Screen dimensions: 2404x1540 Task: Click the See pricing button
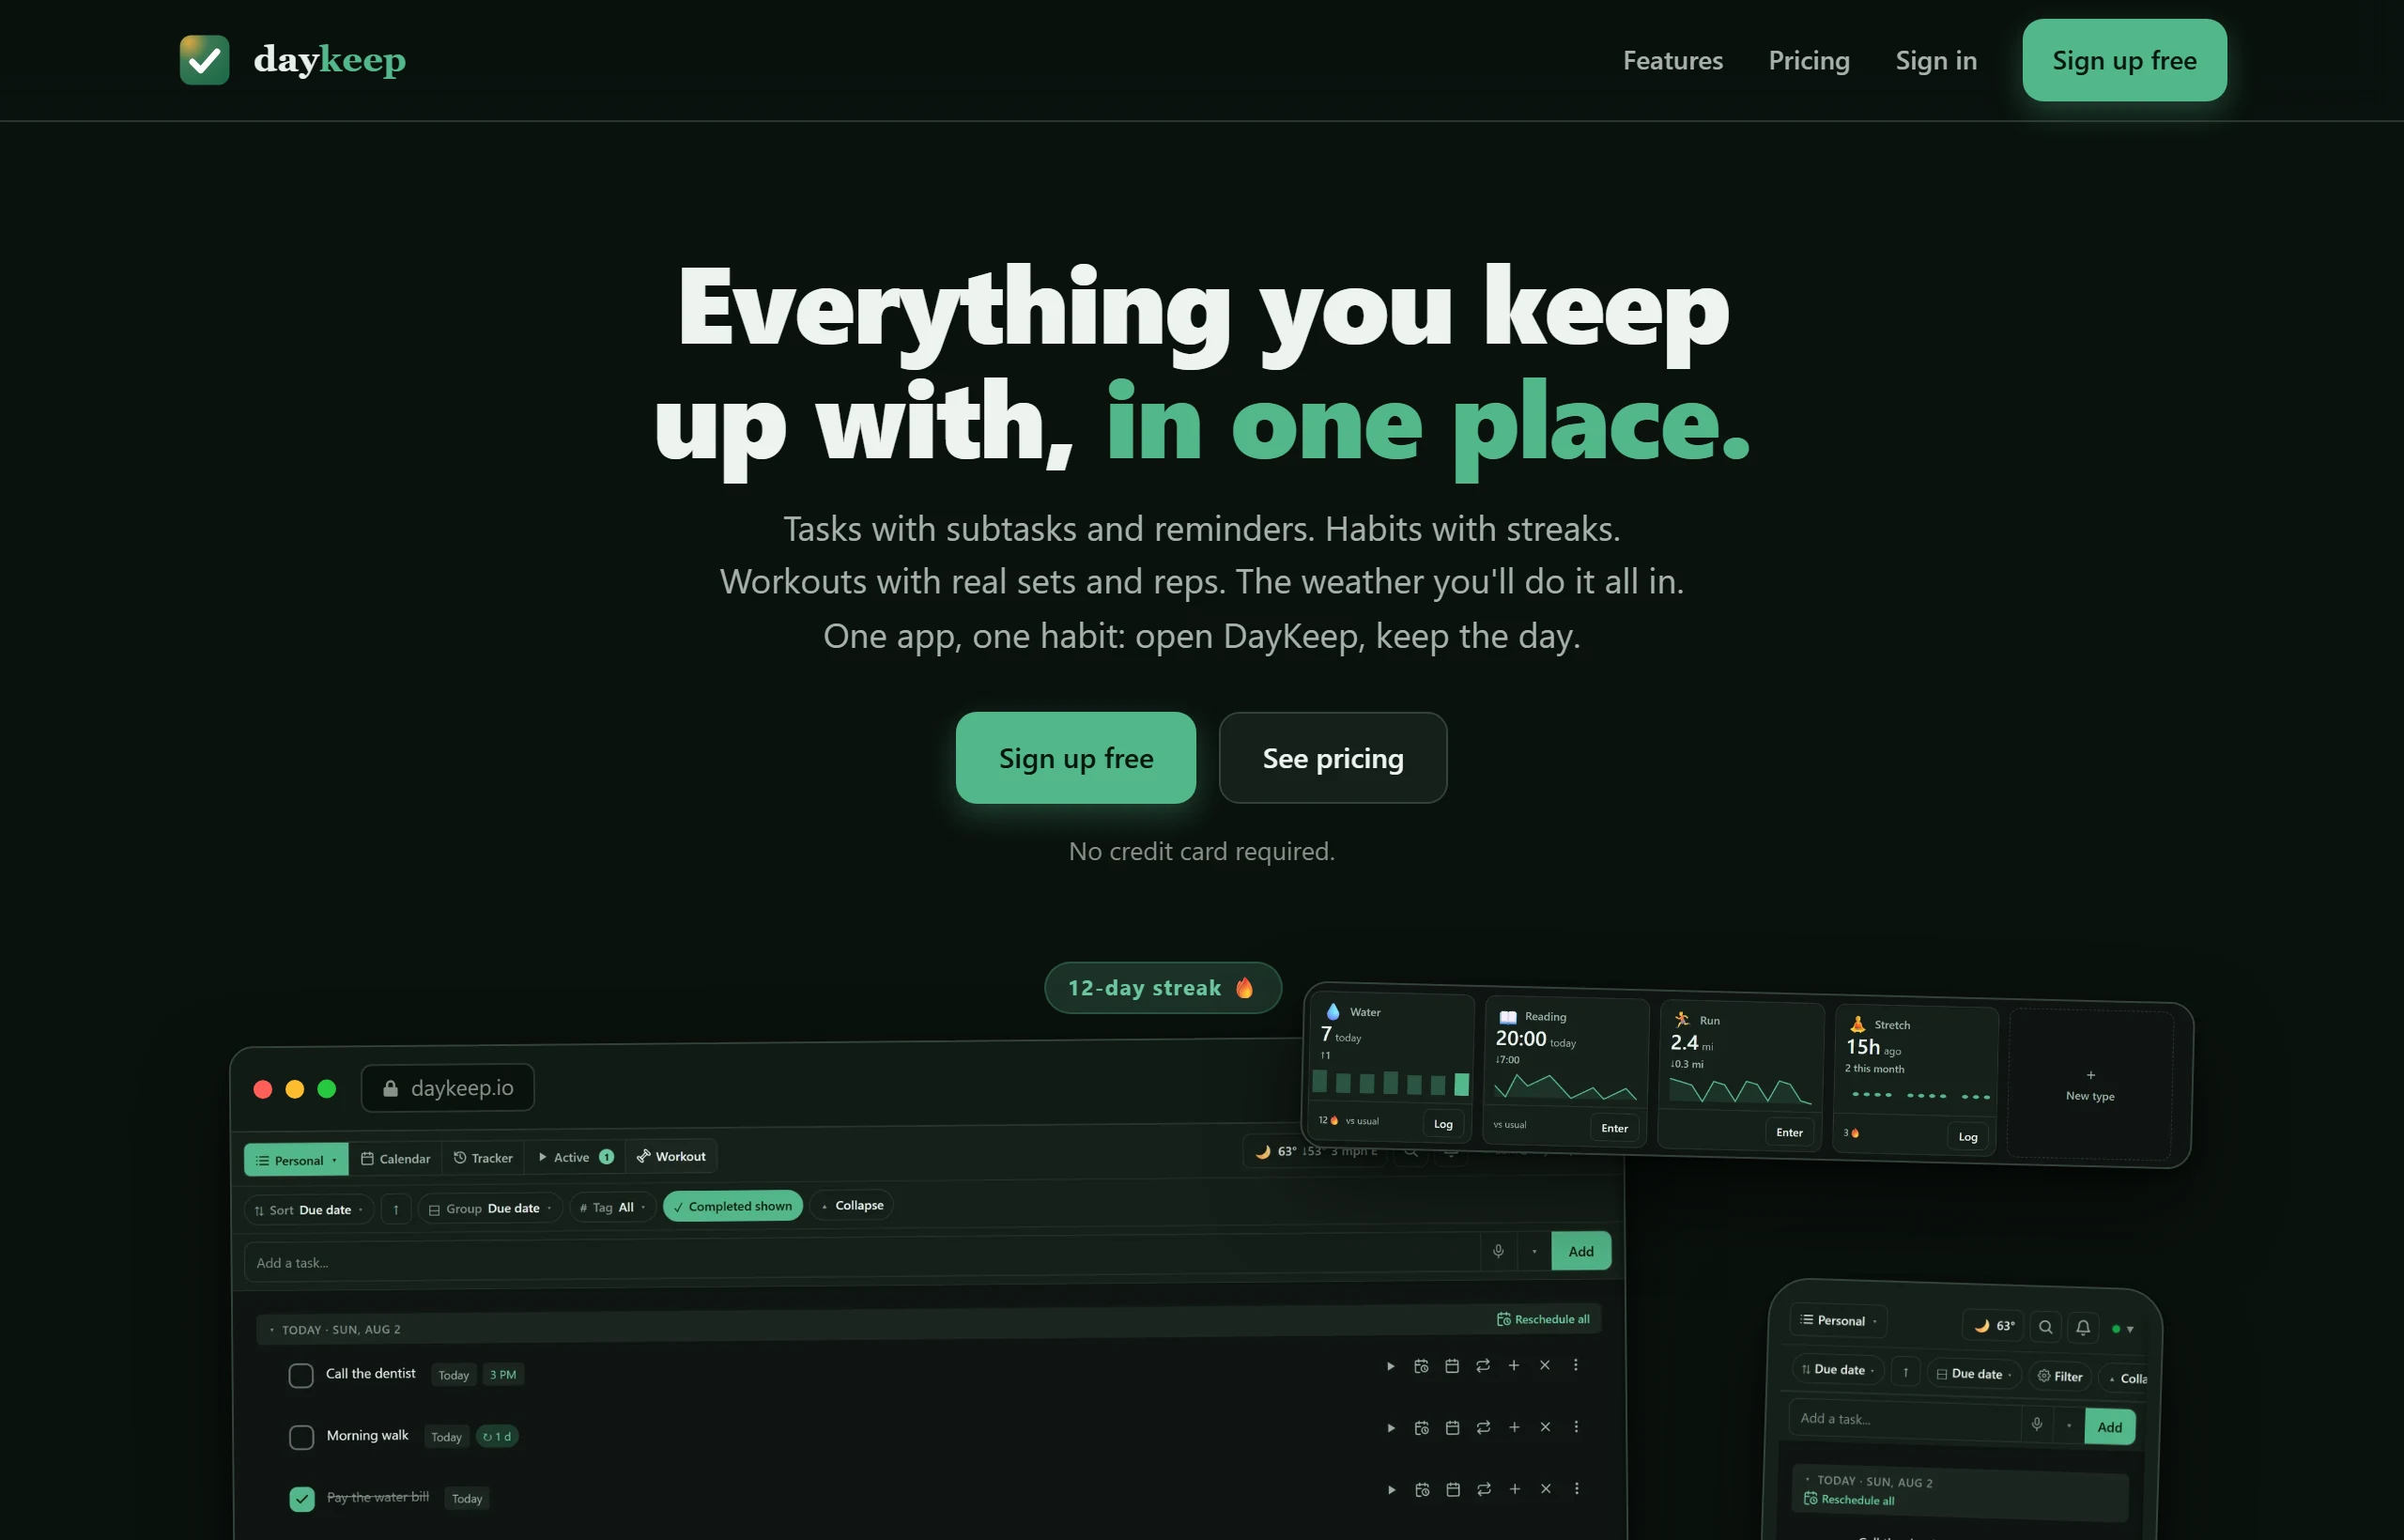[1333, 758]
